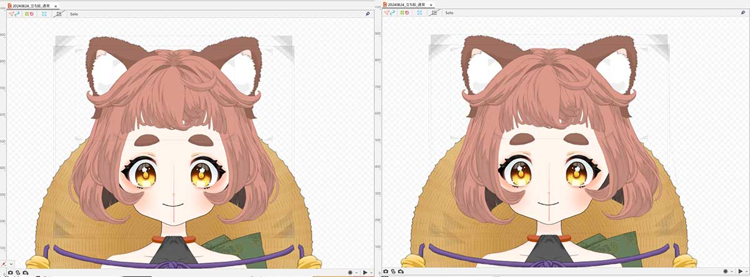Click the green and red rotate icon in right view

(404, 13)
